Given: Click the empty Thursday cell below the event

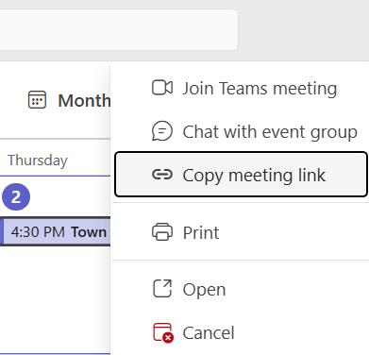Looking at the screenshot, I should tap(55, 299).
